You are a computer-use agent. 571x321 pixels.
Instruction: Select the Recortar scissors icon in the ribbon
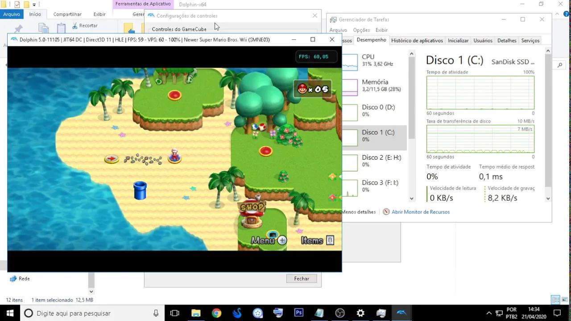coord(75,25)
